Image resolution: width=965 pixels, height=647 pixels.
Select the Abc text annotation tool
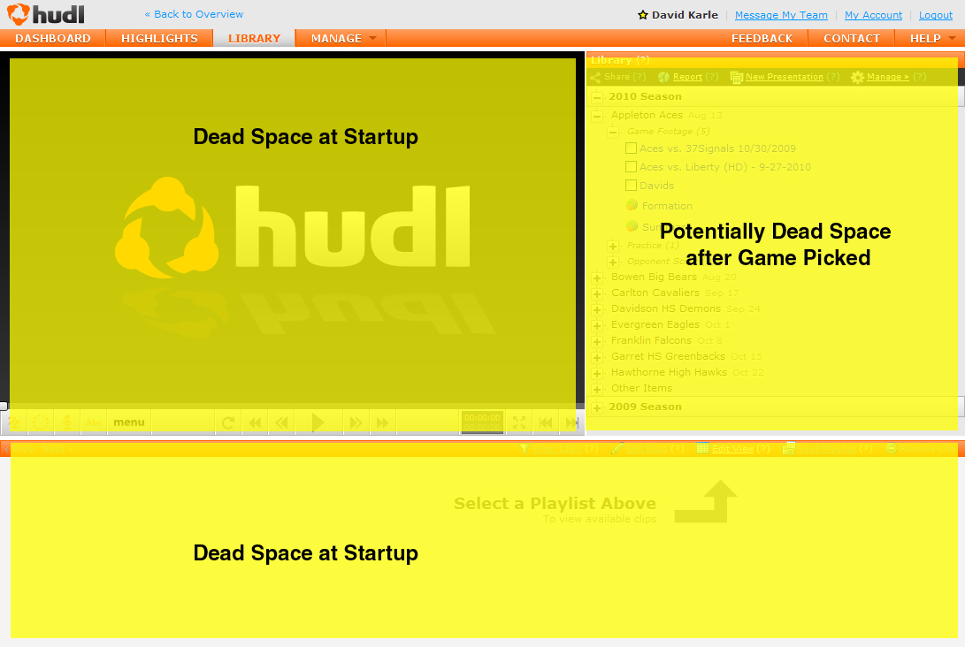pyautogui.click(x=94, y=422)
